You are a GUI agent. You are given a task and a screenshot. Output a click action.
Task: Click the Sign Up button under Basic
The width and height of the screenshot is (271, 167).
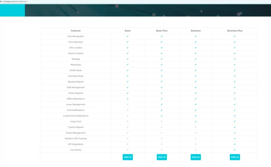128,157
